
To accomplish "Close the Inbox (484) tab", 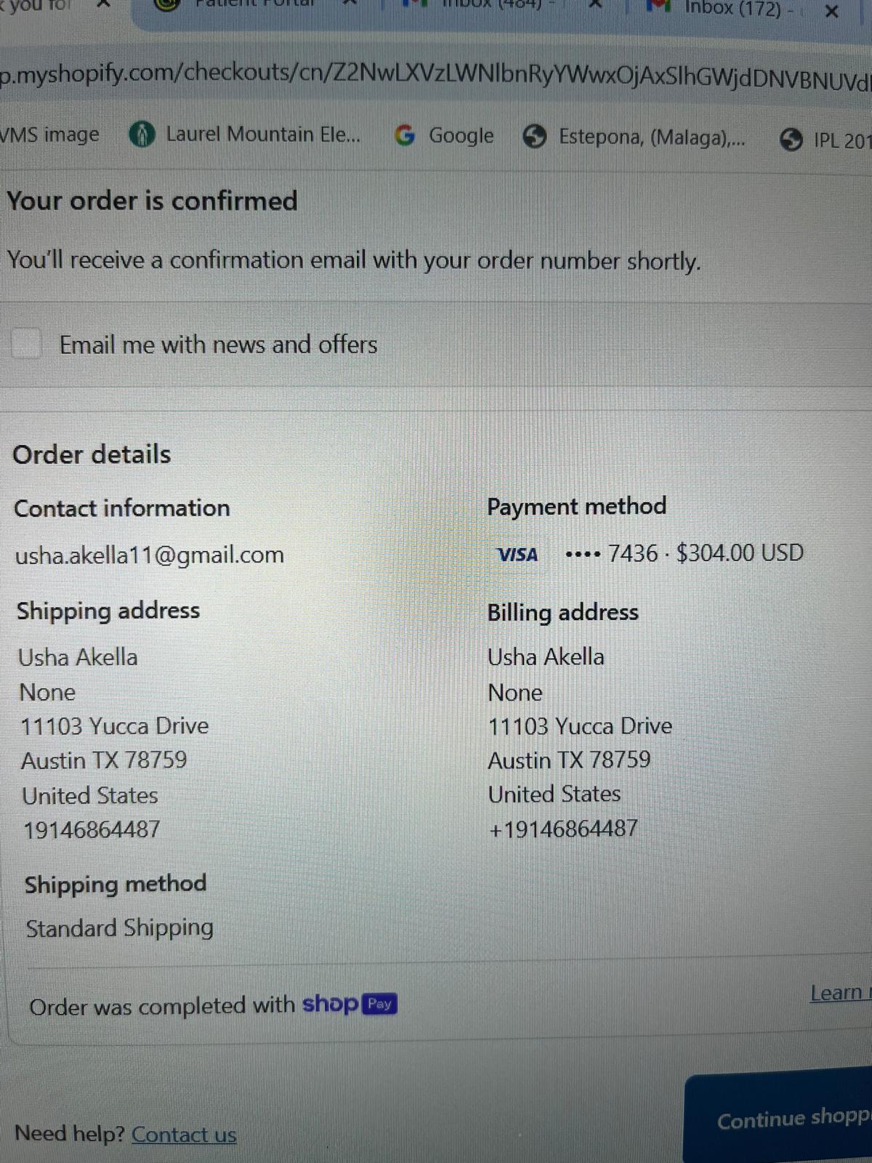I will tap(595, 4).
